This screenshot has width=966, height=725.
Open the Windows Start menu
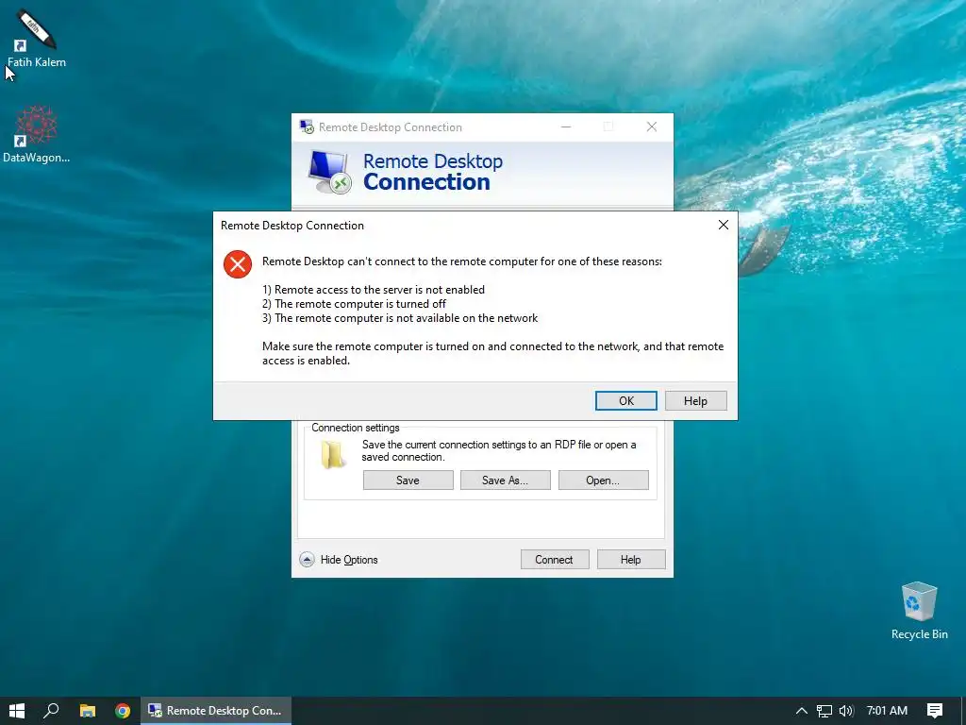(x=17, y=711)
